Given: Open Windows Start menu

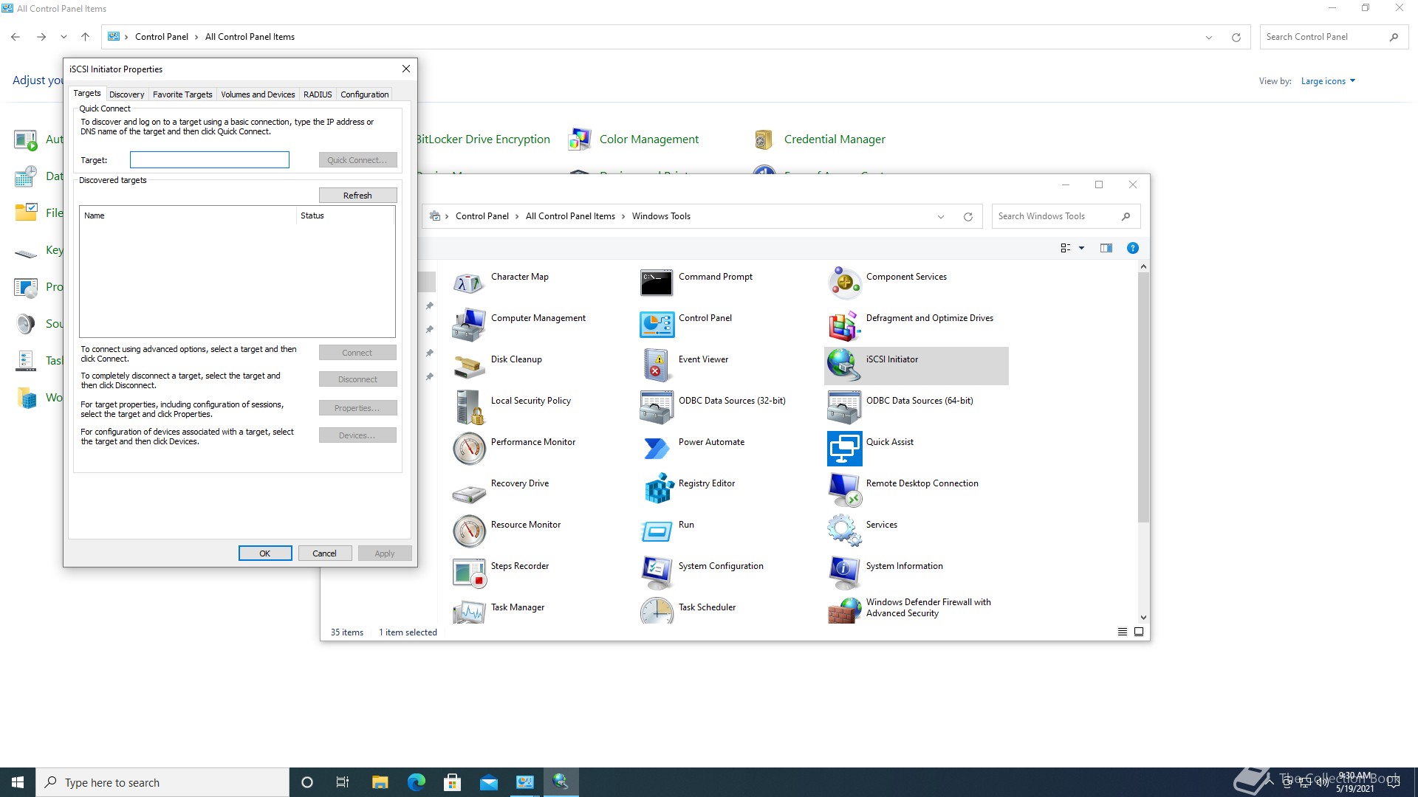Looking at the screenshot, I should click(18, 782).
